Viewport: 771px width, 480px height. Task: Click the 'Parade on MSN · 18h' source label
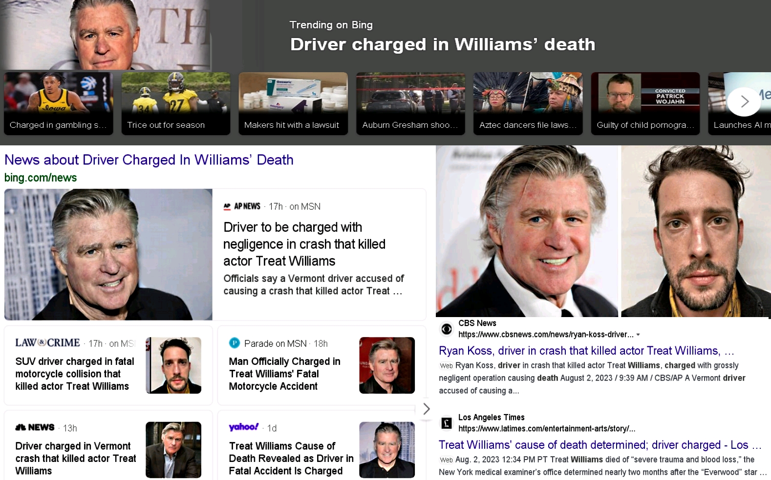[x=286, y=343]
